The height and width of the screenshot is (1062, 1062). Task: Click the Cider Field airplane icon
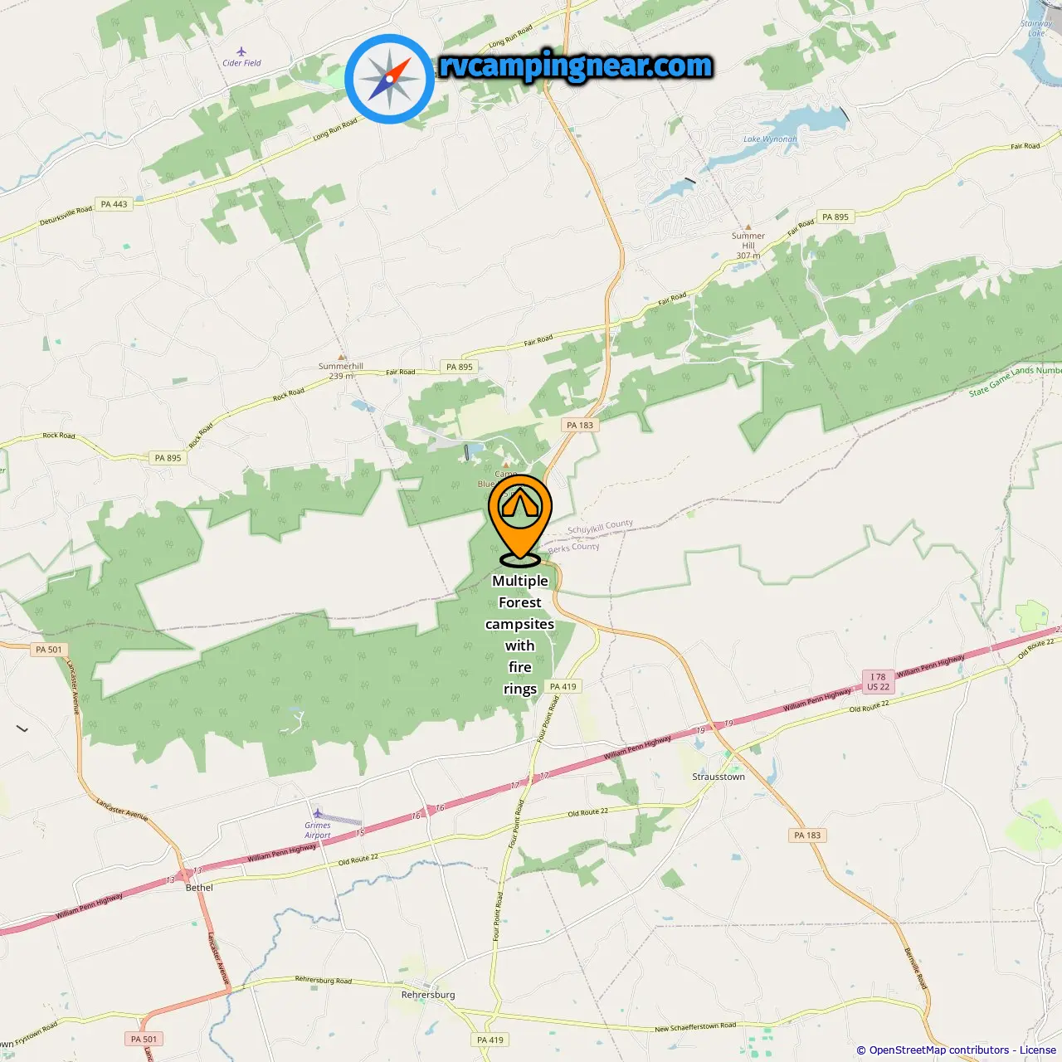click(241, 51)
